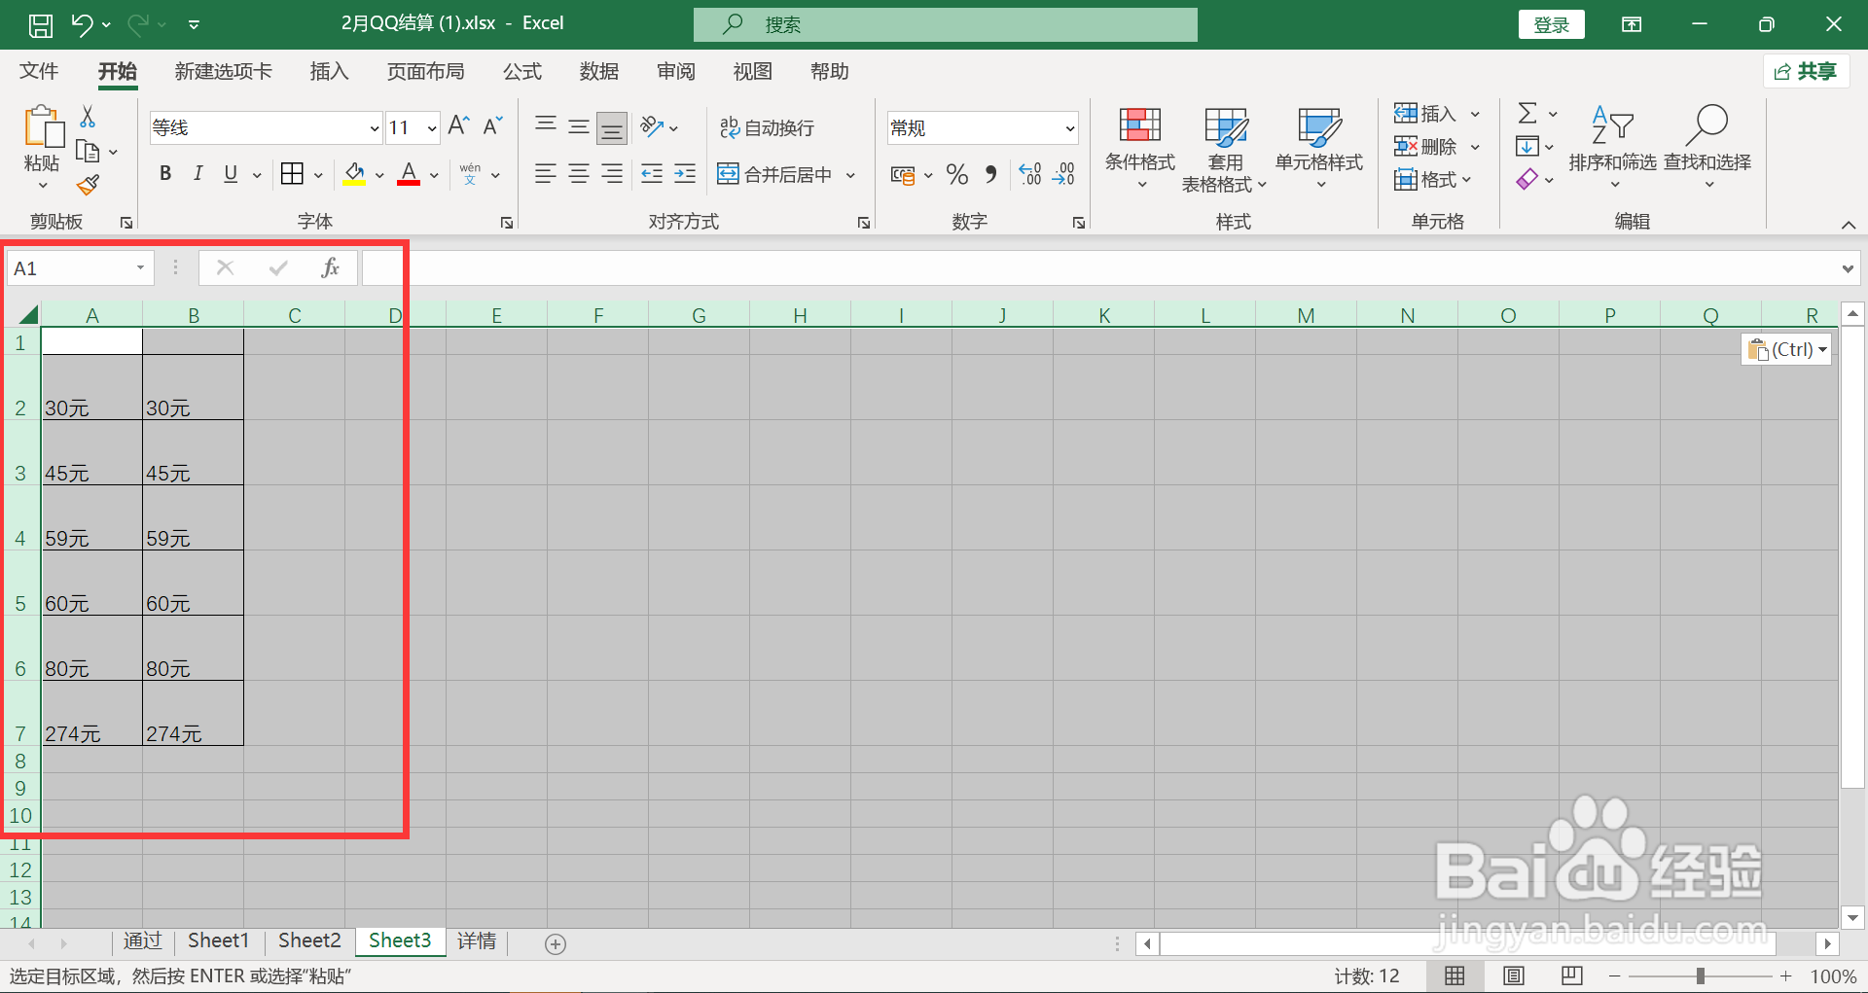
Task: Toggle center horizontal alignment
Action: (x=579, y=174)
